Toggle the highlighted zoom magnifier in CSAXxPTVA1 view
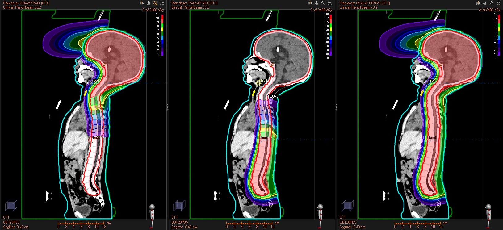Image resolution: width=503 pixels, height=230 pixels. pos(155,3)
